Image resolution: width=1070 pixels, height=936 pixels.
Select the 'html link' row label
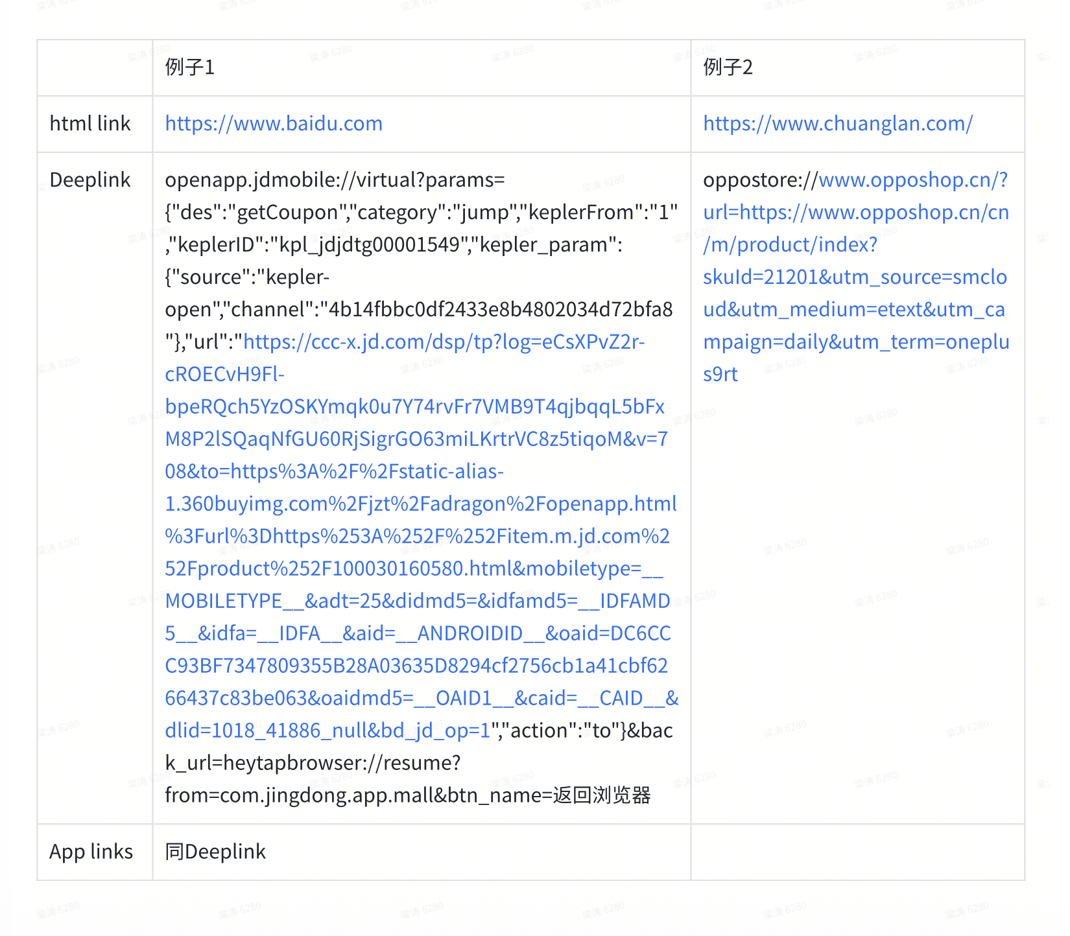click(90, 124)
